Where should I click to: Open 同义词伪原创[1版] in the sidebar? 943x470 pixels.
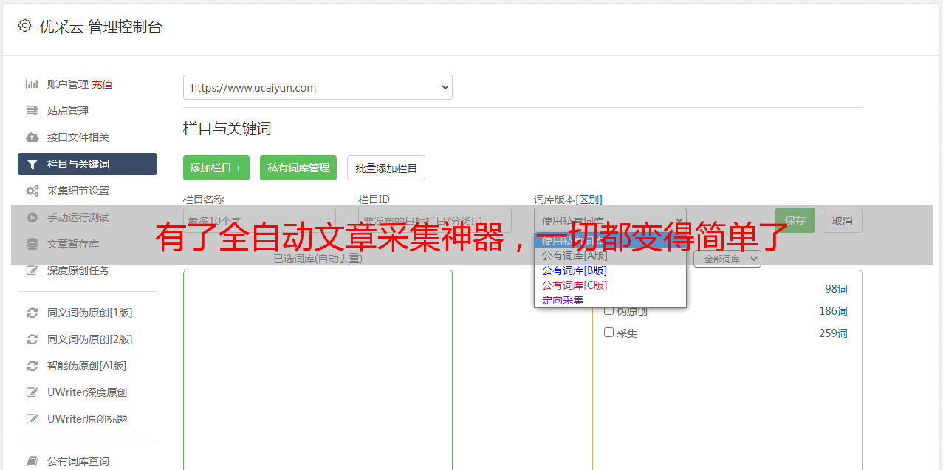(89, 313)
